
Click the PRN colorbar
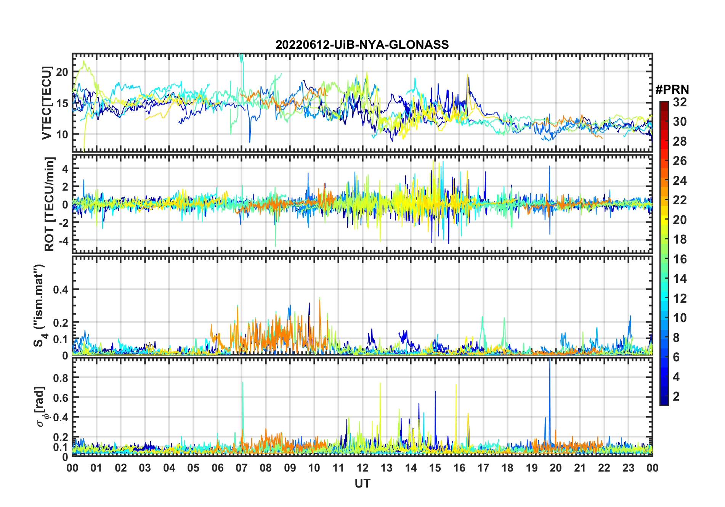click(x=664, y=253)
